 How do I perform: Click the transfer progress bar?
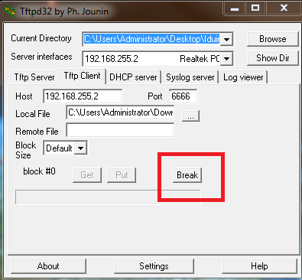click(108, 197)
